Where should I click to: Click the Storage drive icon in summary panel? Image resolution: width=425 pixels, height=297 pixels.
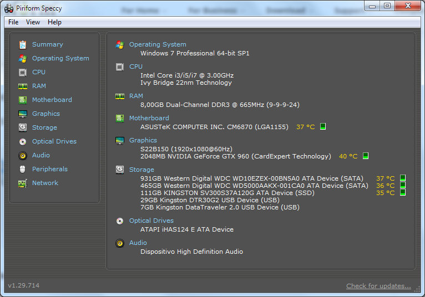(120, 170)
